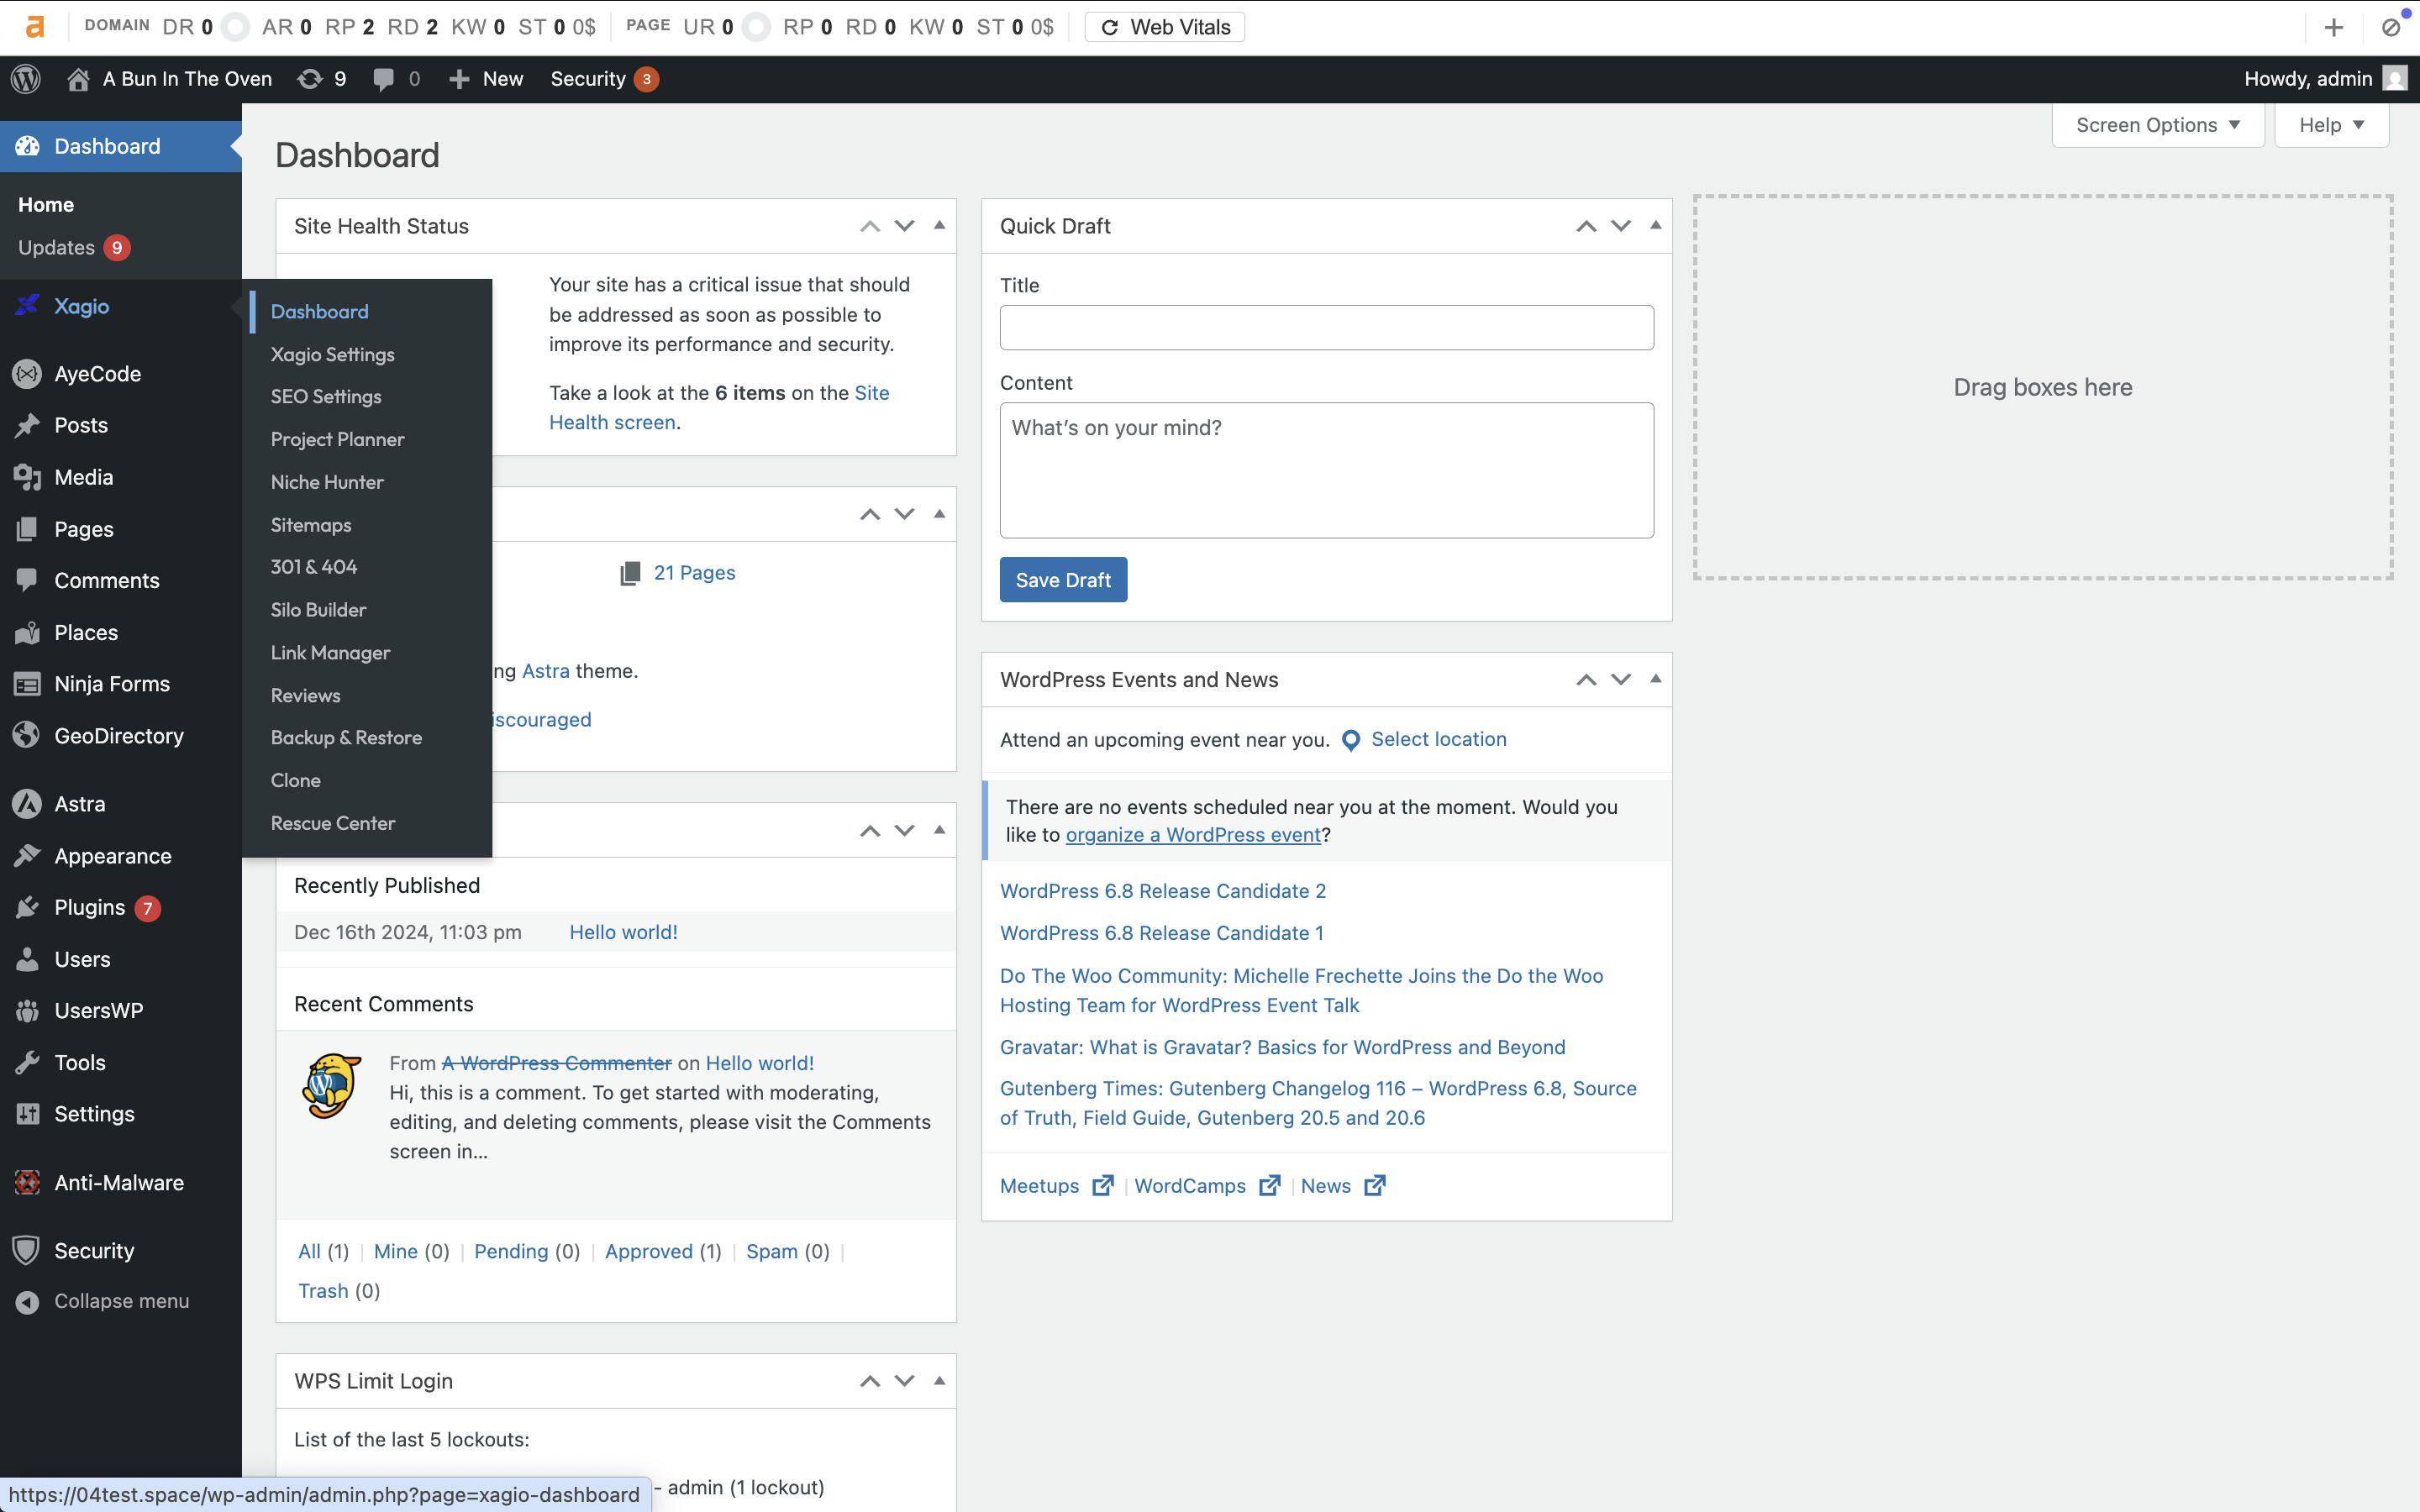The width and height of the screenshot is (2420, 1512).
Task: Click the Quick Draft Content textarea
Action: click(1326, 470)
